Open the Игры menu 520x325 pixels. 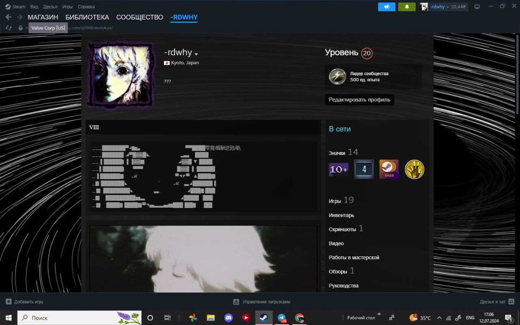click(x=67, y=7)
